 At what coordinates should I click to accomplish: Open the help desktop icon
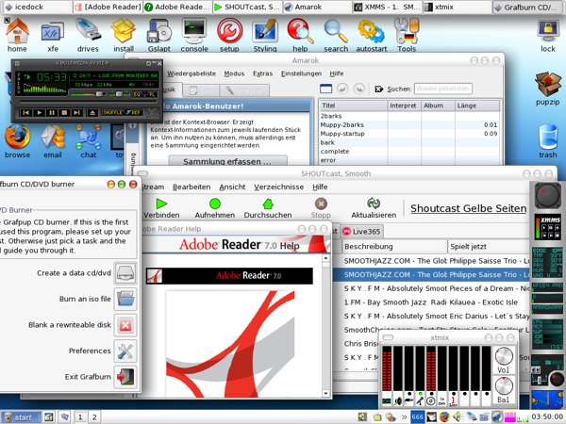coord(300,36)
